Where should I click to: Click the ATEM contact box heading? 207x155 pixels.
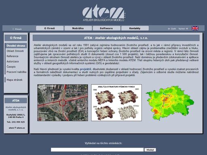[16, 101]
